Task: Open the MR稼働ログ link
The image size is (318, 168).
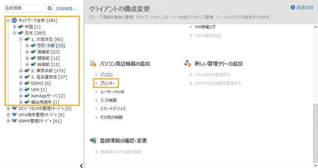Action: tap(205, 27)
